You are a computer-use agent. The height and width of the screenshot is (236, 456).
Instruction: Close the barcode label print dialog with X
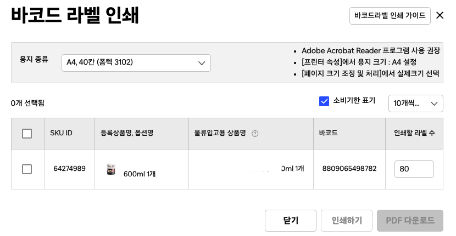tap(440, 15)
